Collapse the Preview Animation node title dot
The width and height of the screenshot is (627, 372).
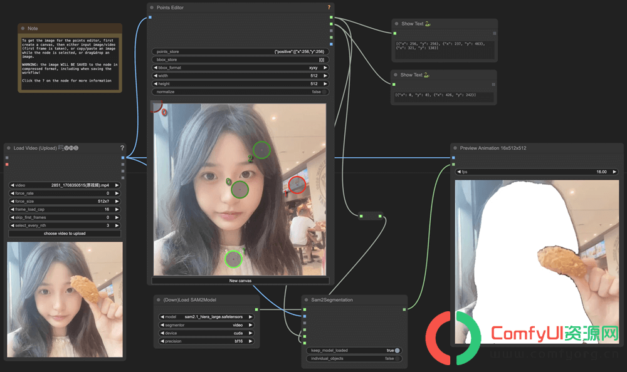(x=455, y=148)
